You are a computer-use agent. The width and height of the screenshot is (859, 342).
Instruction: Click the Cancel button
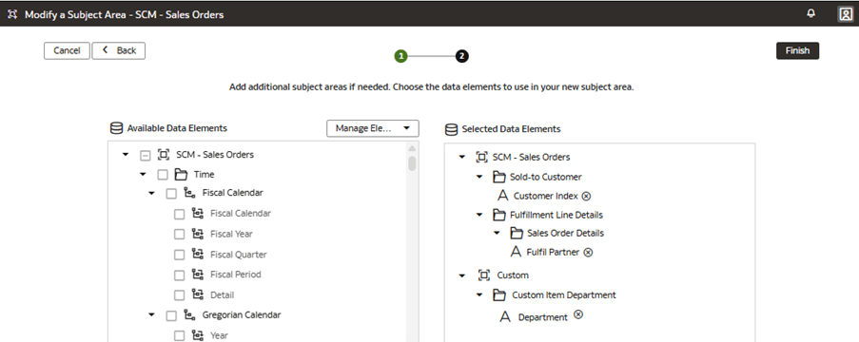coord(67,50)
